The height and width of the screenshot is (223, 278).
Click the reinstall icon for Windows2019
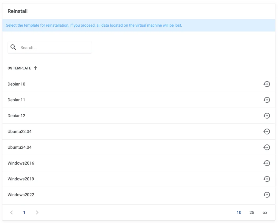[x=267, y=179]
